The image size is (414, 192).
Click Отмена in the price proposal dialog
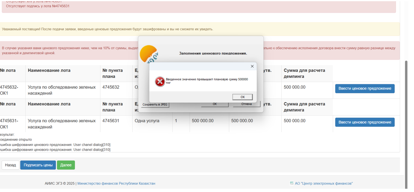[x=247, y=104]
